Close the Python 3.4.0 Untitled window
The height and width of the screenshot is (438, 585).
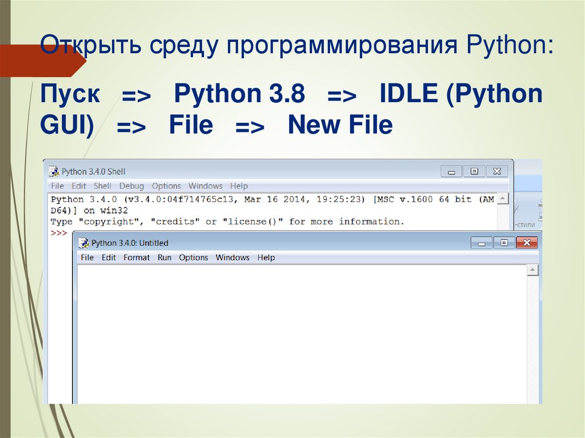click(527, 243)
